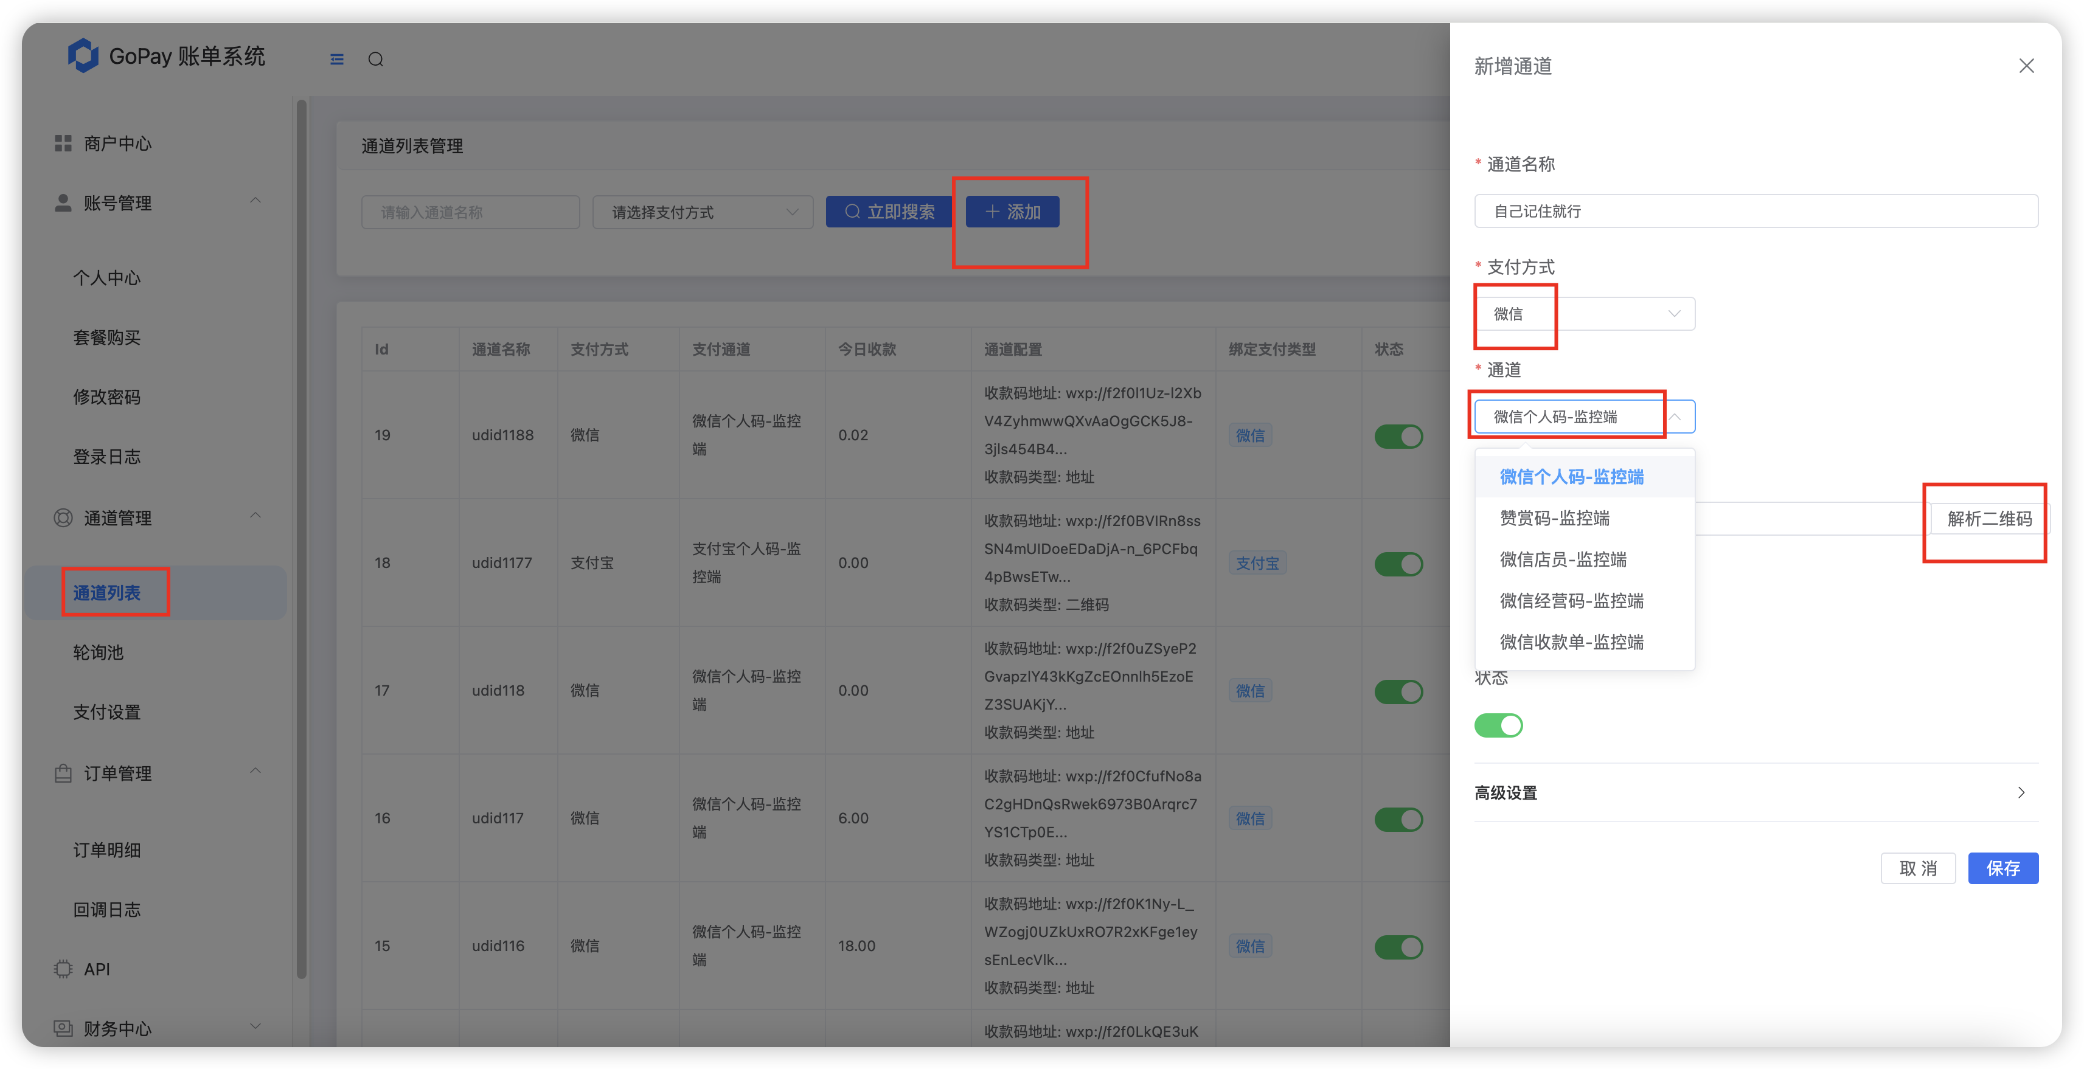Collapse the 订单管理 submenu arrow
Screen dimensions: 2084x1069
coord(255,770)
